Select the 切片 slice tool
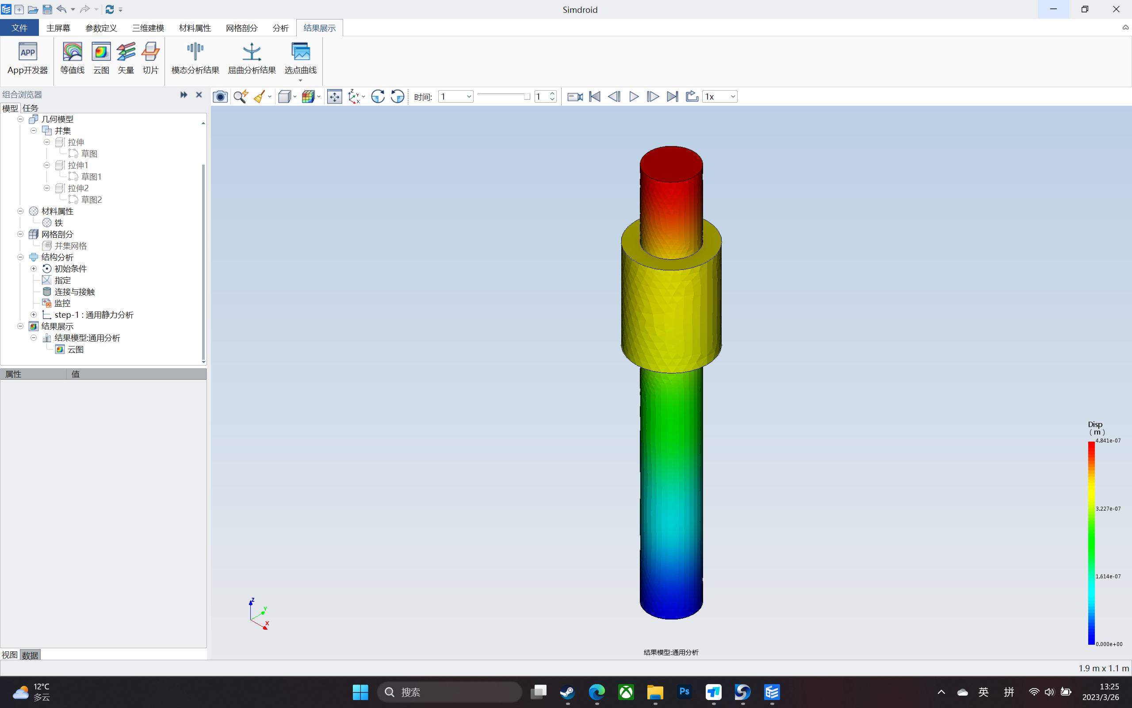Screen dimensions: 1132x708 151,58
